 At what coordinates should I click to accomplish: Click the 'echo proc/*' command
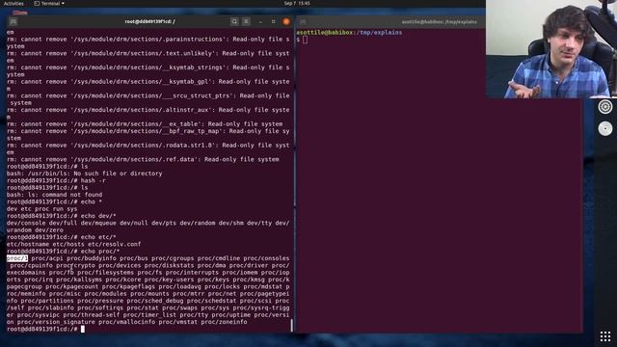pyautogui.click(x=100, y=251)
